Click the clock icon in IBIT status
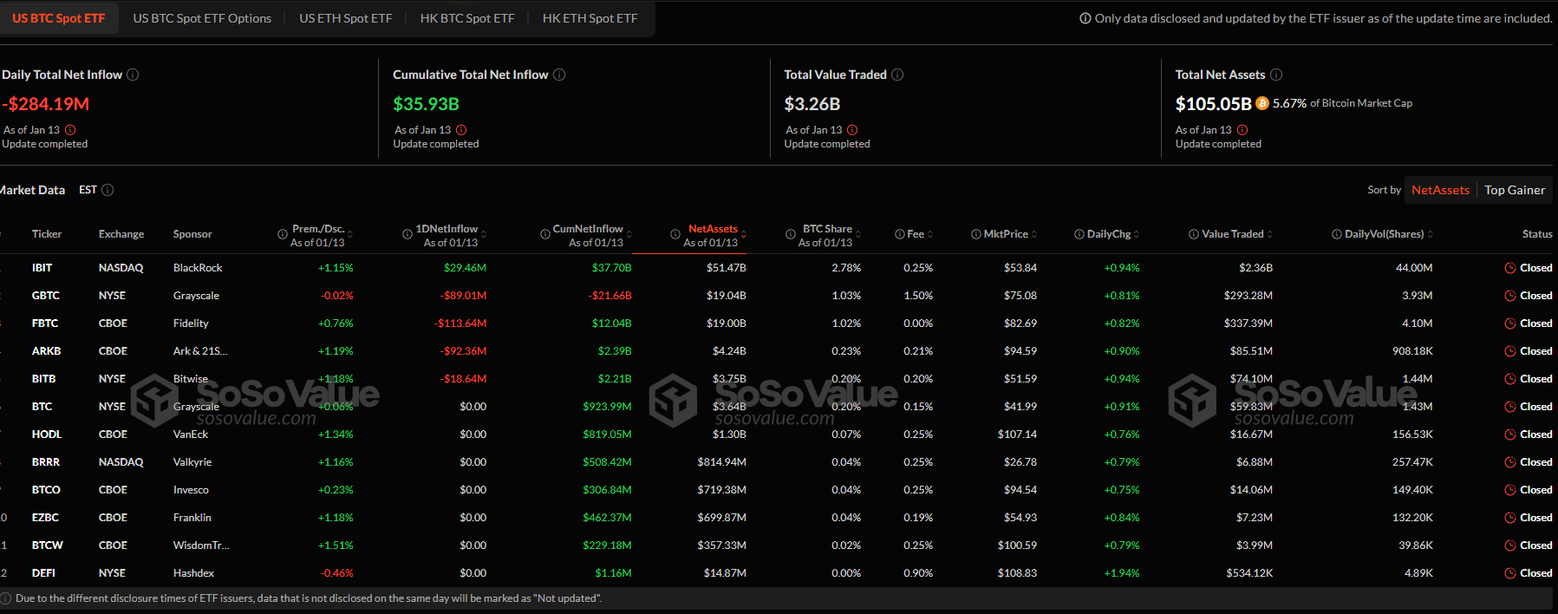This screenshot has height=614, width=1558. tap(1509, 268)
